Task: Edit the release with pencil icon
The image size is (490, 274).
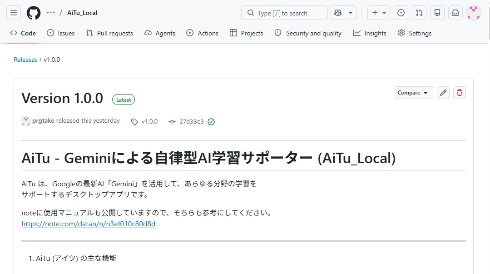Action: pyautogui.click(x=443, y=93)
